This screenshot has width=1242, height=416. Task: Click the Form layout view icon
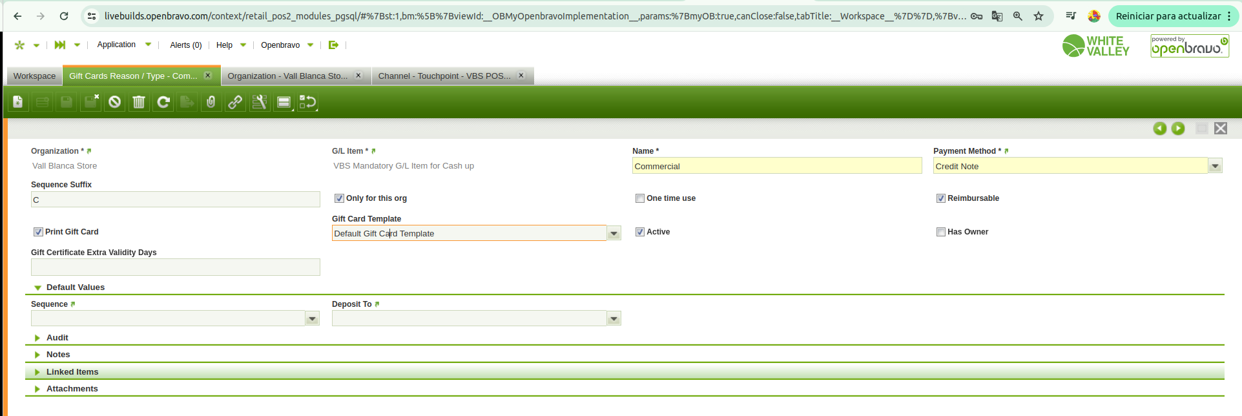(x=284, y=102)
